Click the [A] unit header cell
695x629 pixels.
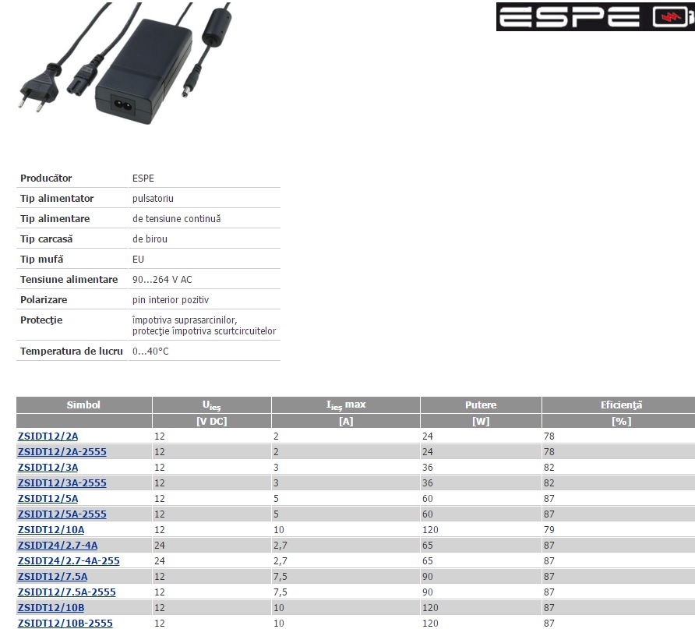(346, 421)
